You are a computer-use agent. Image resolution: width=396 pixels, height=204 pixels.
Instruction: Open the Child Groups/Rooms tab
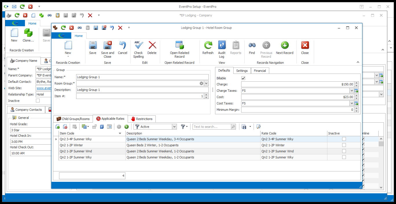[73, 119]
